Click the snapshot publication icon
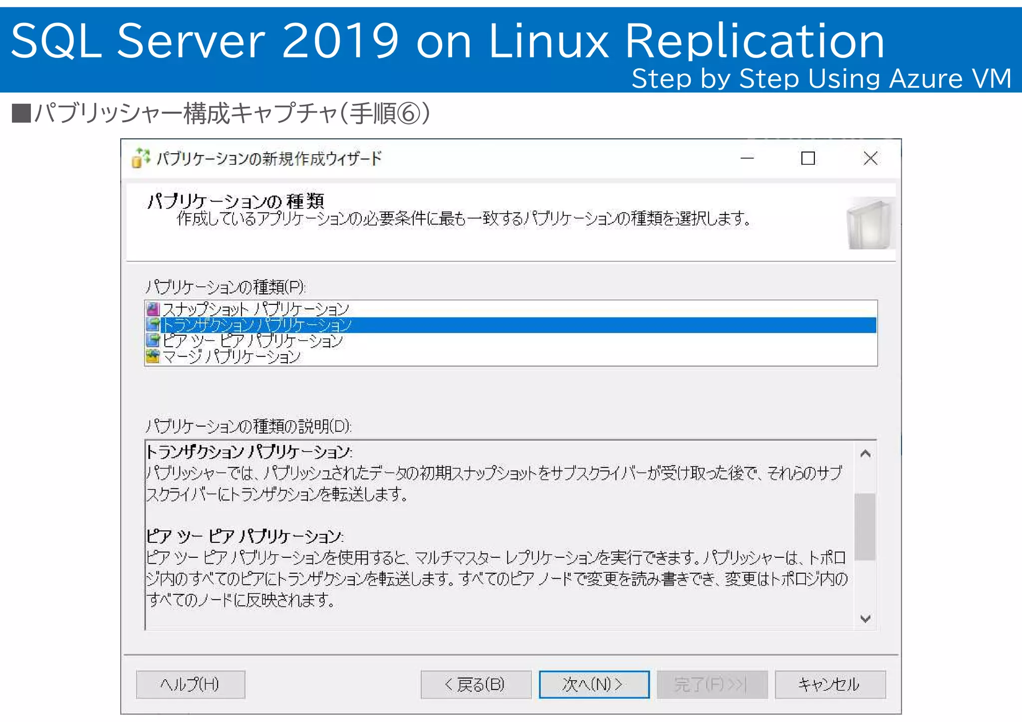Screen dimensions: 1022x722 (153, 309)
